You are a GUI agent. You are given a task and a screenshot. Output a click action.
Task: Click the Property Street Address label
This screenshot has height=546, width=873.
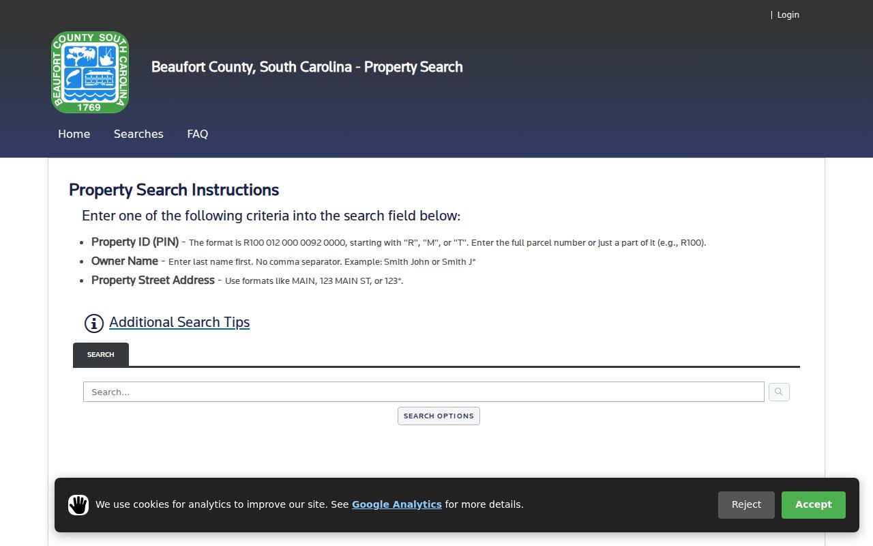click(153, 280)
